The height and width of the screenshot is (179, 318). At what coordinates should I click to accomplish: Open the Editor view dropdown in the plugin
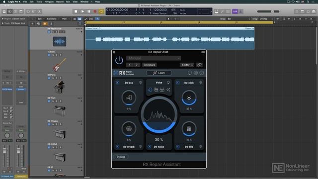pyautogui.click(x=187, y=65)
